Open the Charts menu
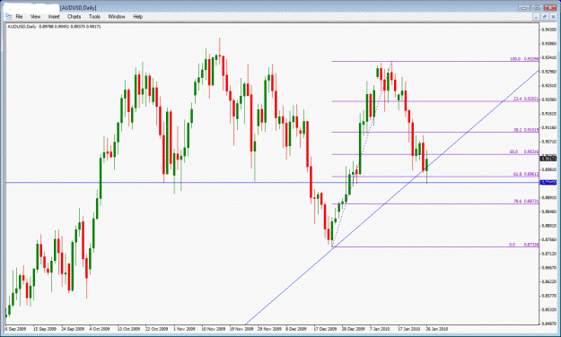Viewport: 561px width, 337px height. click(75, 17)
